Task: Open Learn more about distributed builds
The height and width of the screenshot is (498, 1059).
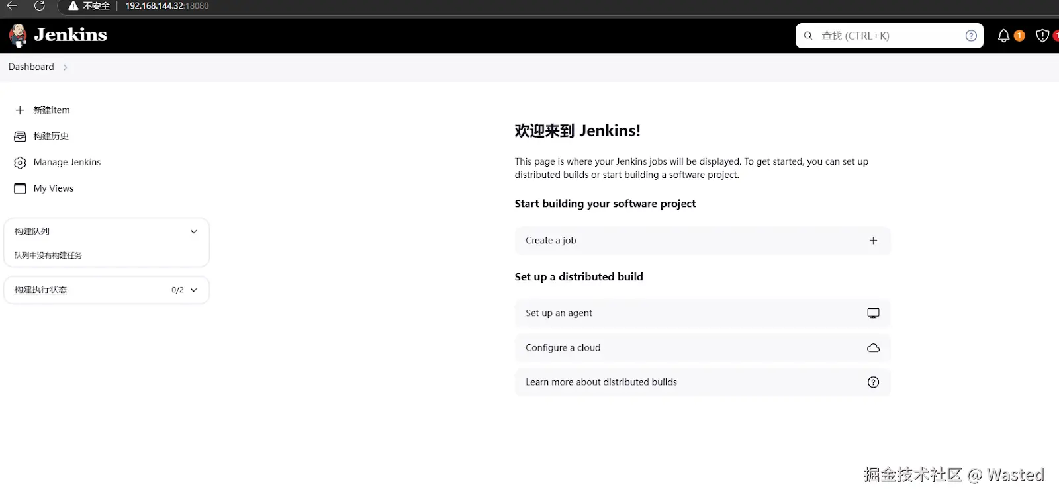Action: [702, 382]
